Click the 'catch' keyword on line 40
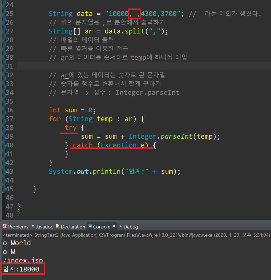Viewport: 271px width, 280px height. tap(83, 145)
